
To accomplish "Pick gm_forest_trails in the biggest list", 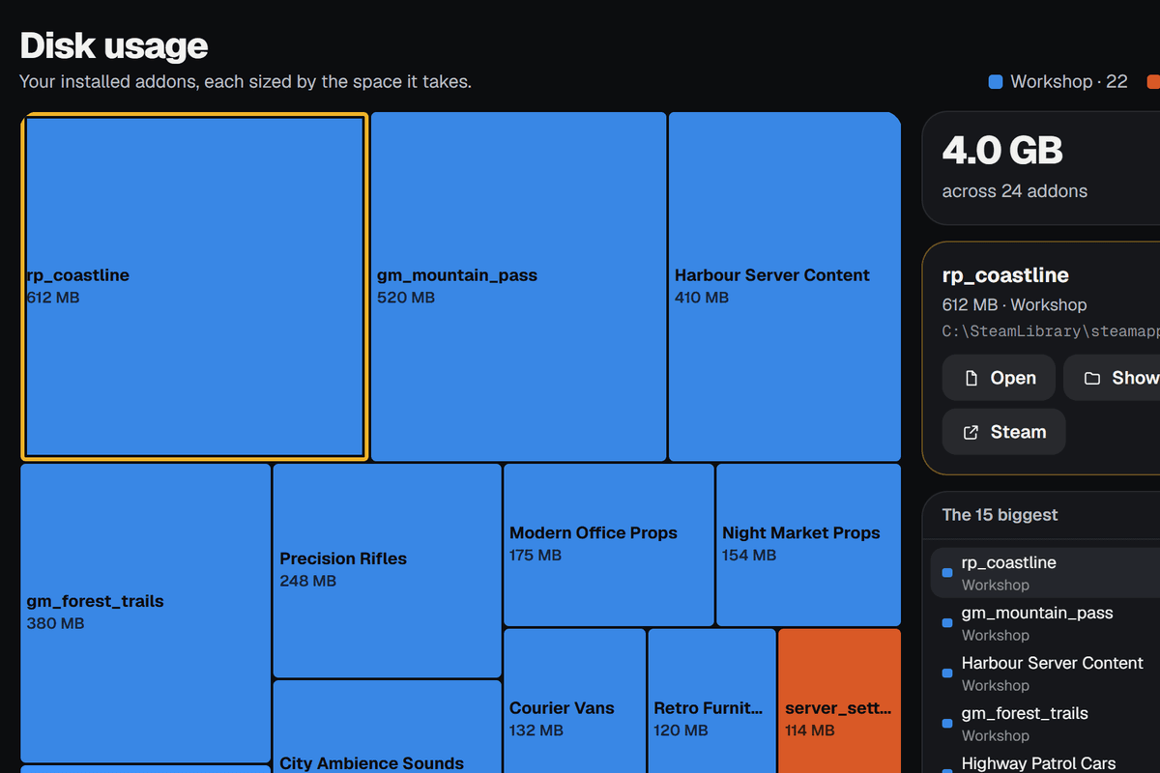I will coord(1045,724).
